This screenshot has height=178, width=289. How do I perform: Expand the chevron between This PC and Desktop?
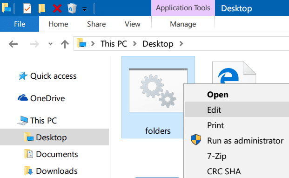135,44
